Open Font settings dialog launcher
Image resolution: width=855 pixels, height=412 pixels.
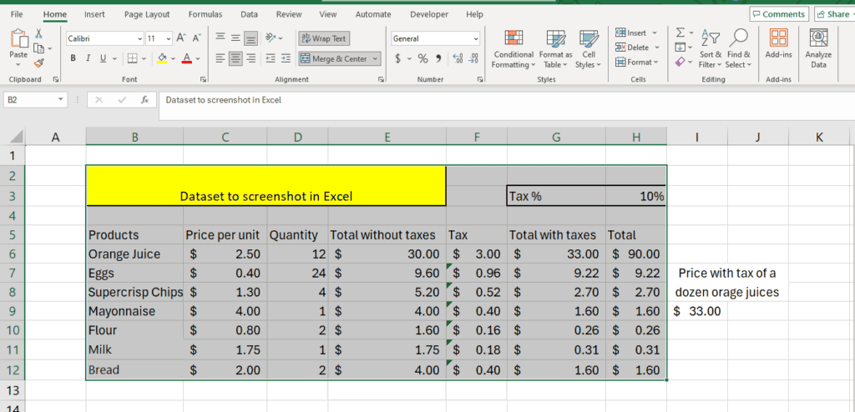[x=203, y=79]
